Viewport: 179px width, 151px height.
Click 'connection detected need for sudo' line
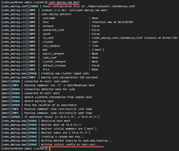pos(50,89)
